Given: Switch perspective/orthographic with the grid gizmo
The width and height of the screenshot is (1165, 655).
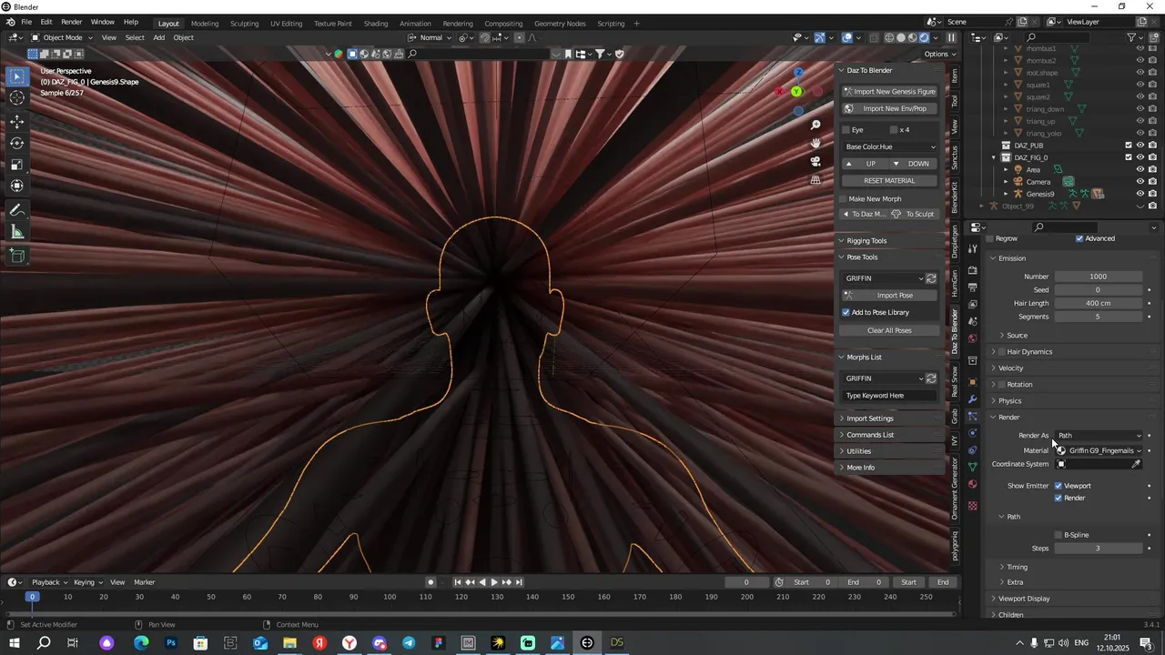Looking at the screenshot, I should (x=815, y=180).
